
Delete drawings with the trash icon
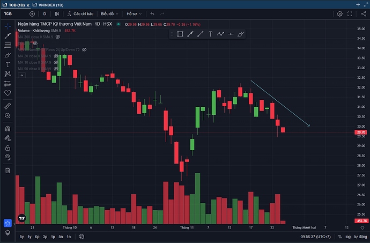[x=8, y=170]
